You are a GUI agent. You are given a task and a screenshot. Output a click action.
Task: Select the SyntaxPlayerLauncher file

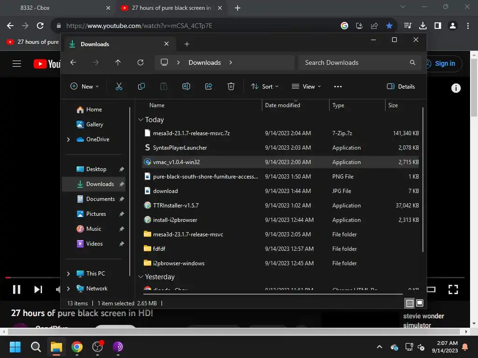281,148
